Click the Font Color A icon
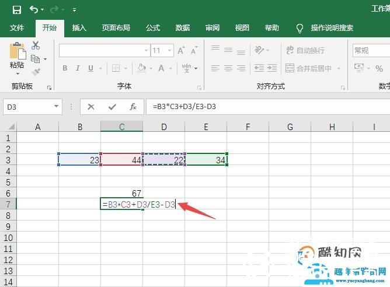This screenshot has width=390, height=287. pyautogui.click(x=161, y=68)
